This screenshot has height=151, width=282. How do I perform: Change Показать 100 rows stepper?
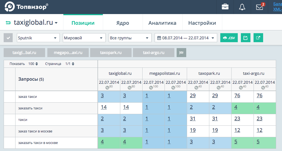[x=33, y=64]
